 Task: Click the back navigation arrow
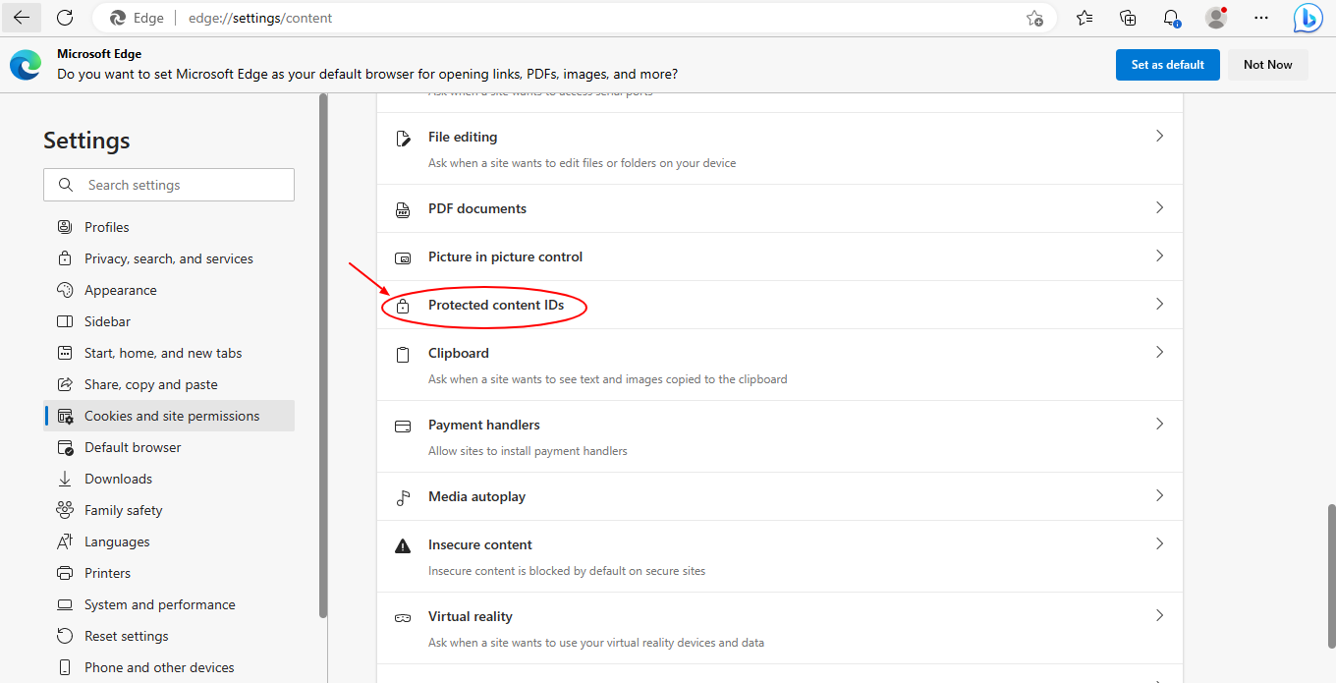pyautogui.click(x=21, y=17)
